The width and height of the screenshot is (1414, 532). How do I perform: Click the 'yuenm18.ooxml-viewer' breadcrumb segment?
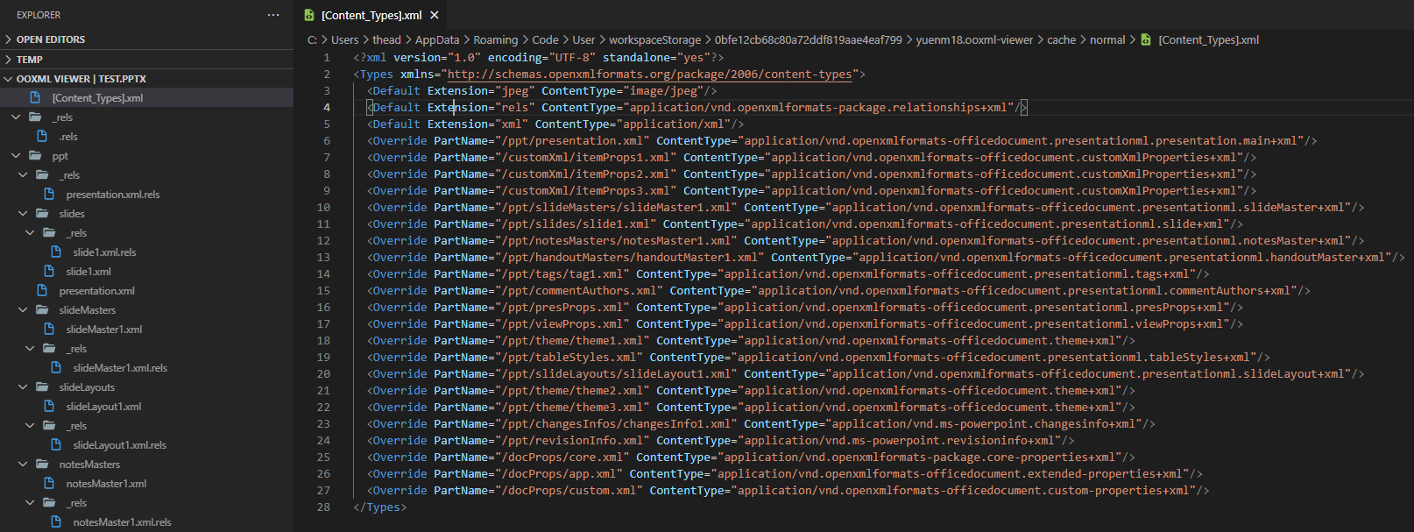(974, 40)
